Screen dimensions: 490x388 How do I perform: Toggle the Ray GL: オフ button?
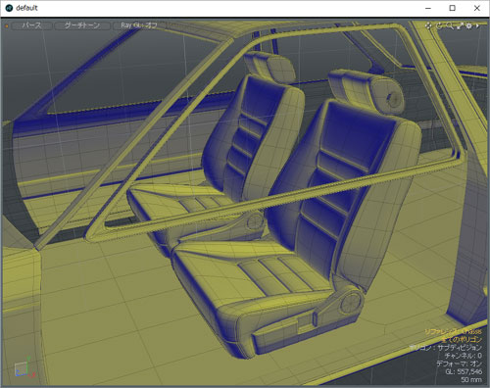click(138, 25)
